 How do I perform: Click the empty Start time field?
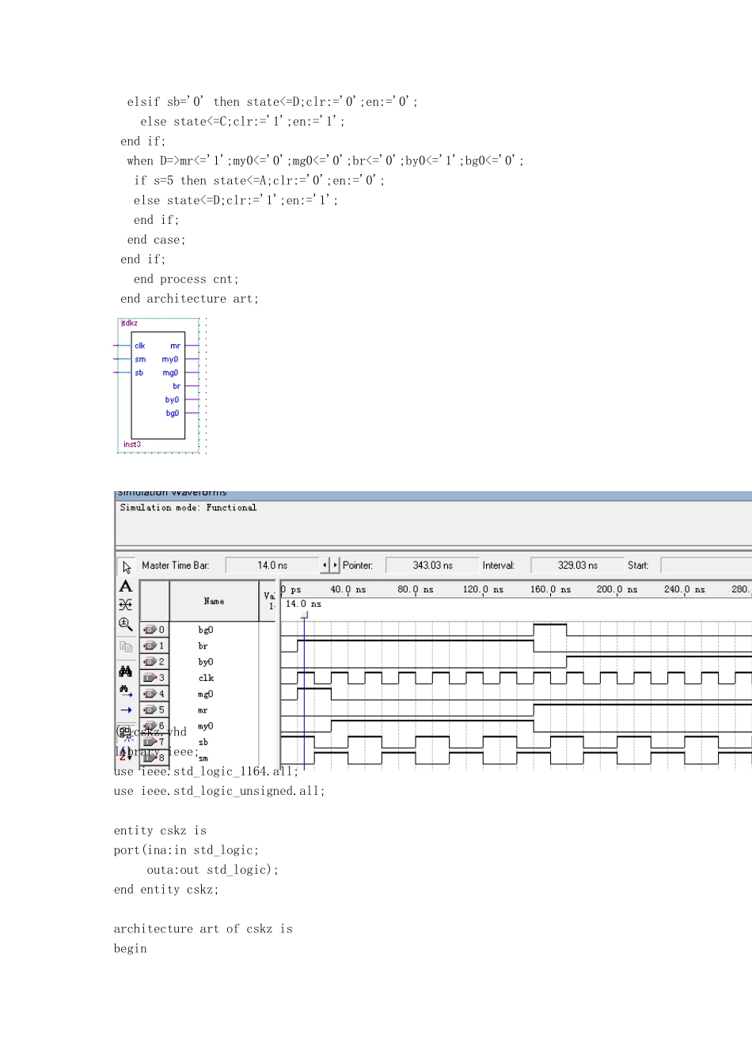pos(705,566)
